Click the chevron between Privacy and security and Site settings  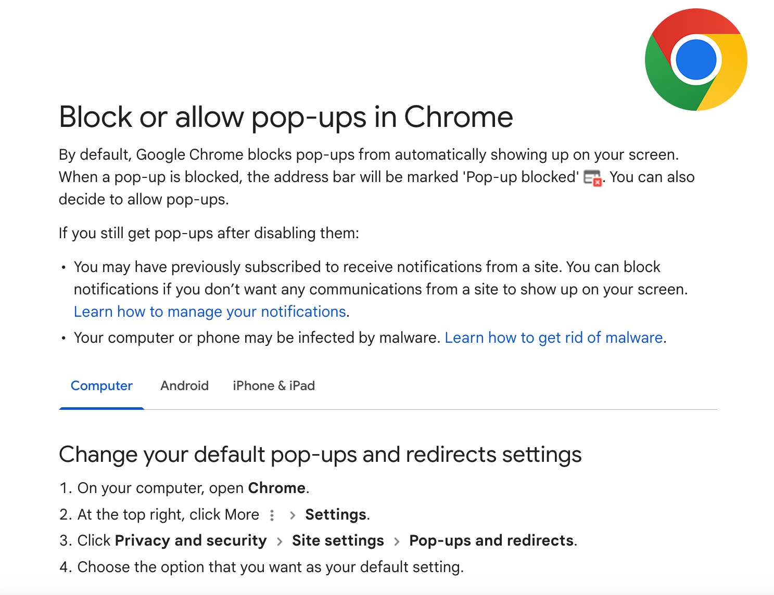[x=280, y=541]
